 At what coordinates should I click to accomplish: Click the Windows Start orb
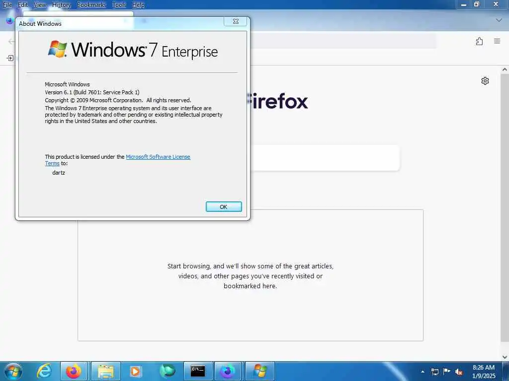tap(13, 371)
